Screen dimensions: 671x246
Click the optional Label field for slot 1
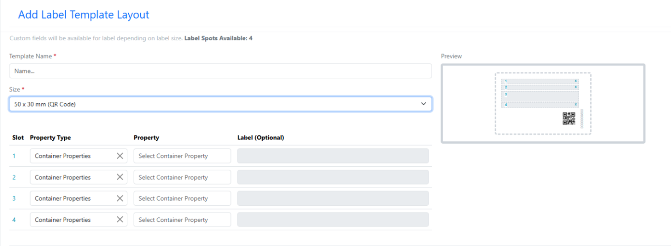pos(333,156)
